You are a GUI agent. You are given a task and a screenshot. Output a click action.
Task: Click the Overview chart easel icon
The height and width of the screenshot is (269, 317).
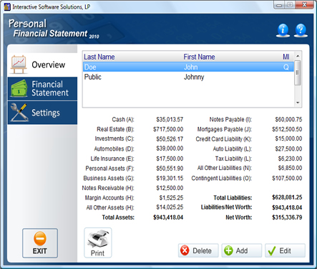(x=19, y=65)
